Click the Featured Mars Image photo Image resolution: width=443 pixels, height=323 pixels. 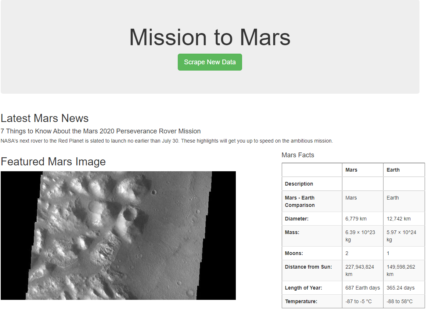coord(118,235)
